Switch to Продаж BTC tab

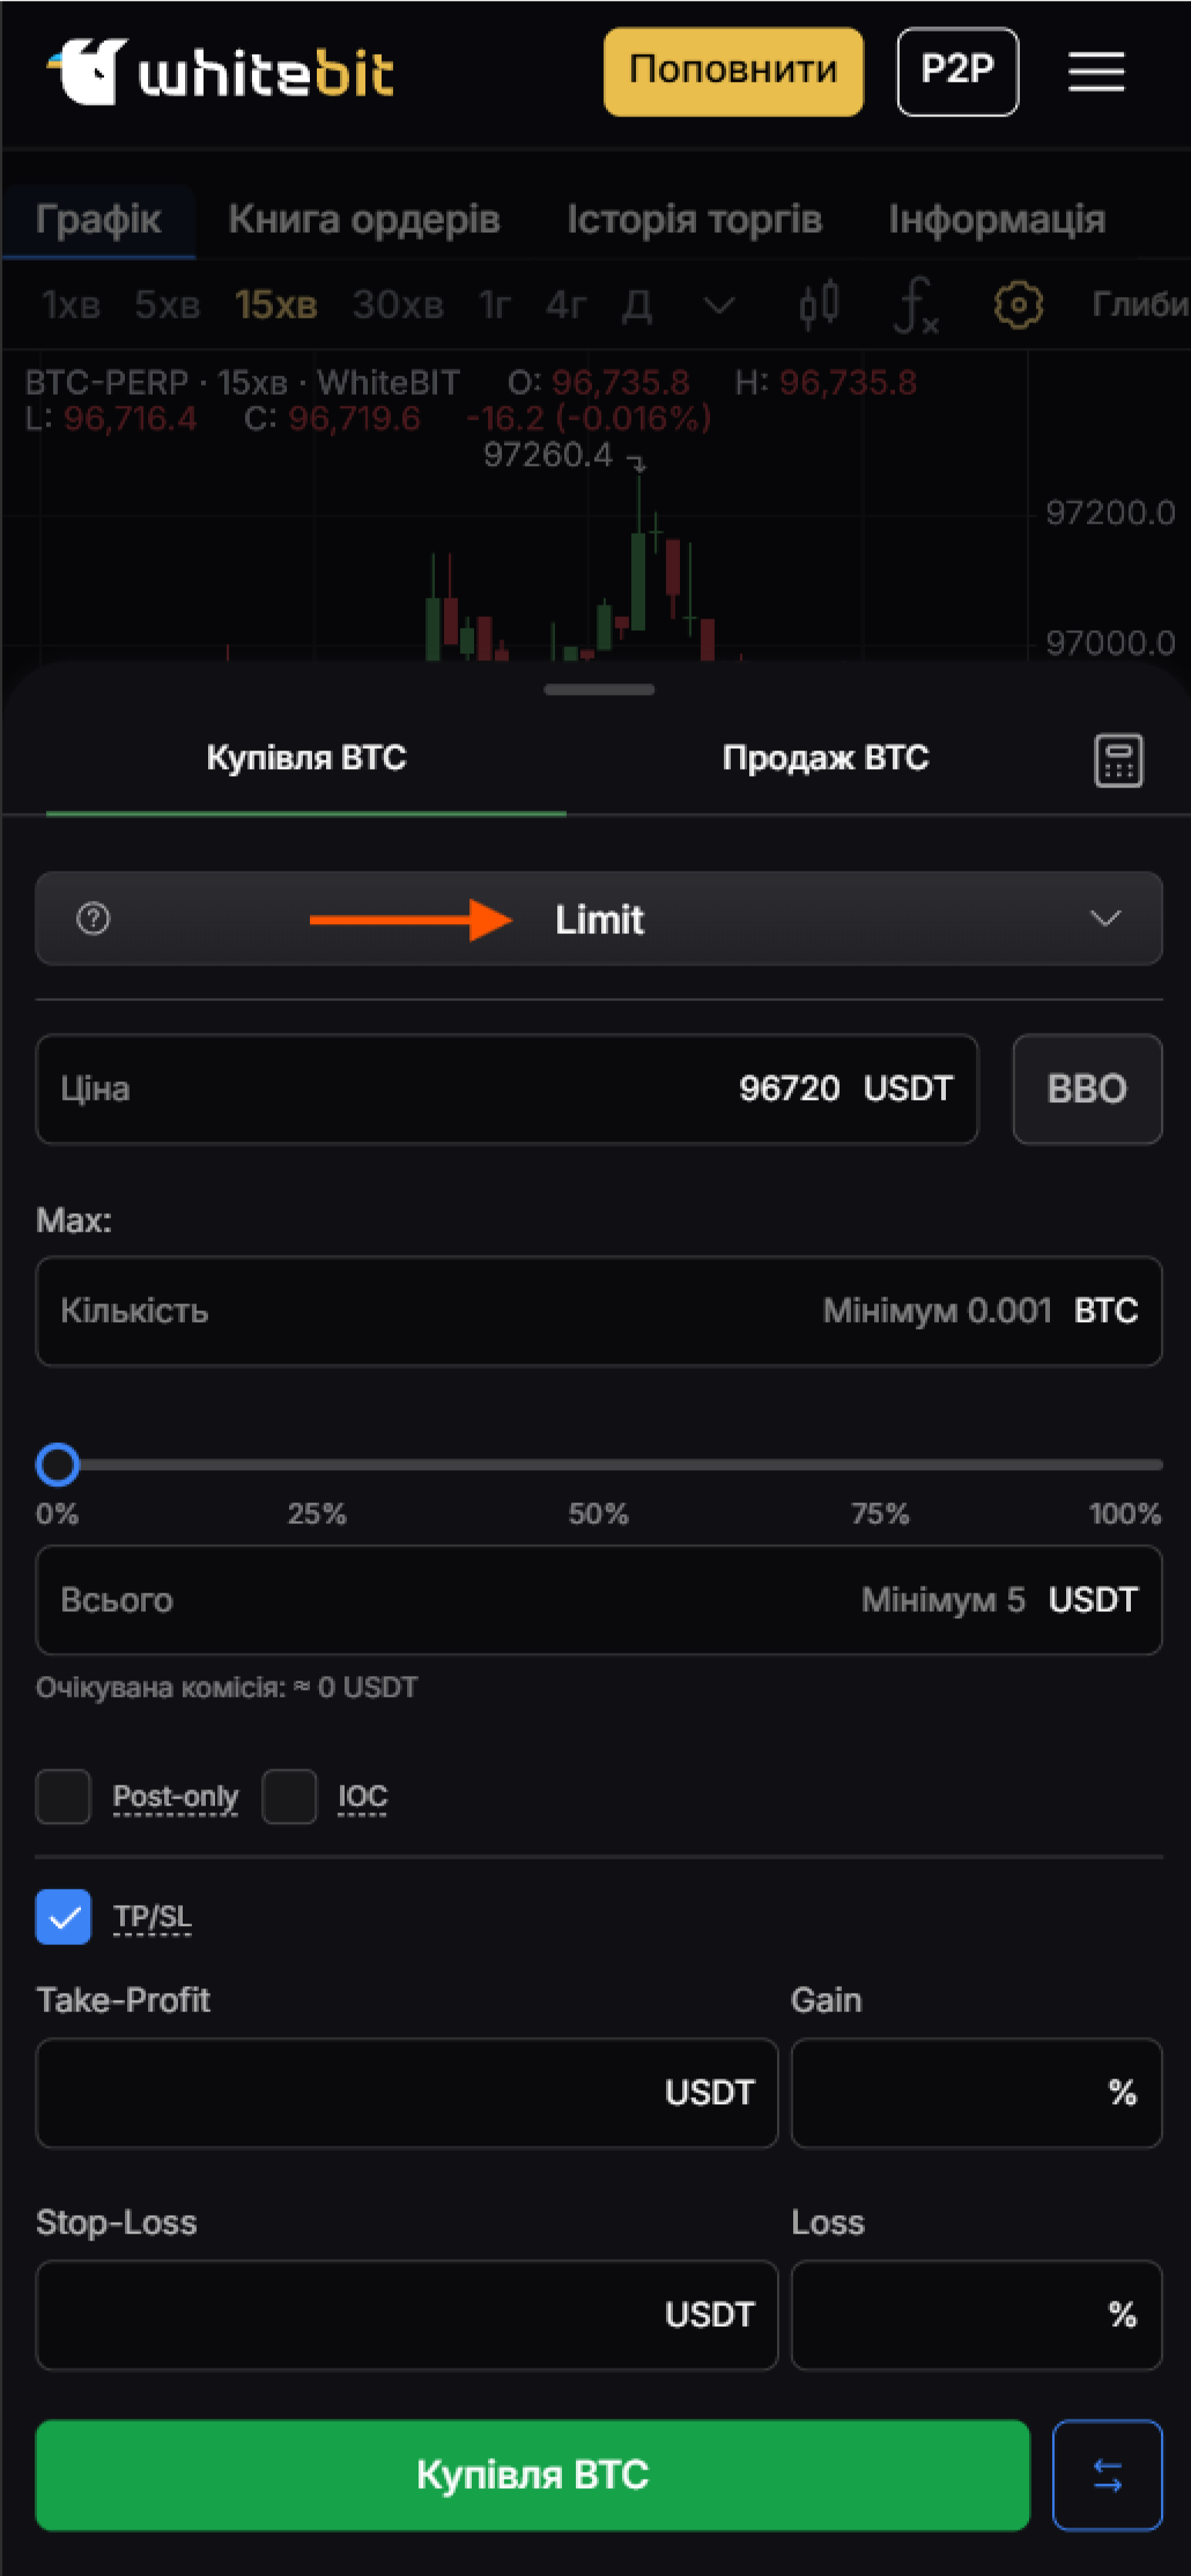[826, 758]
